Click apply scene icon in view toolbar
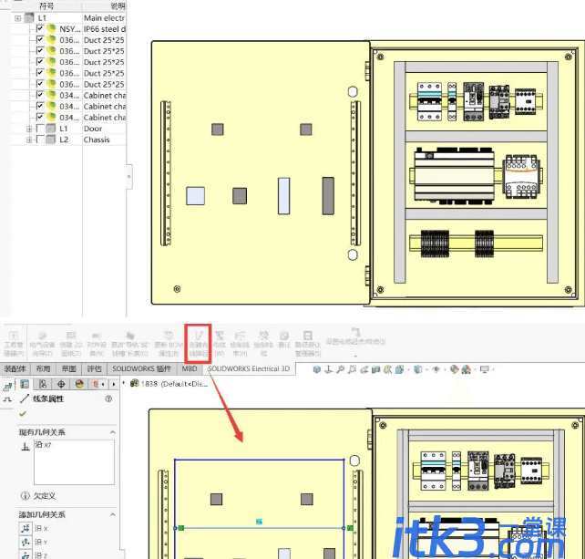The width and height of the screenshot is (585, 559). 466,369
